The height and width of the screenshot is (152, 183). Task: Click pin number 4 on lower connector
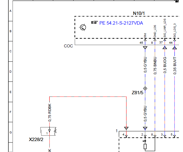[123, 135]
